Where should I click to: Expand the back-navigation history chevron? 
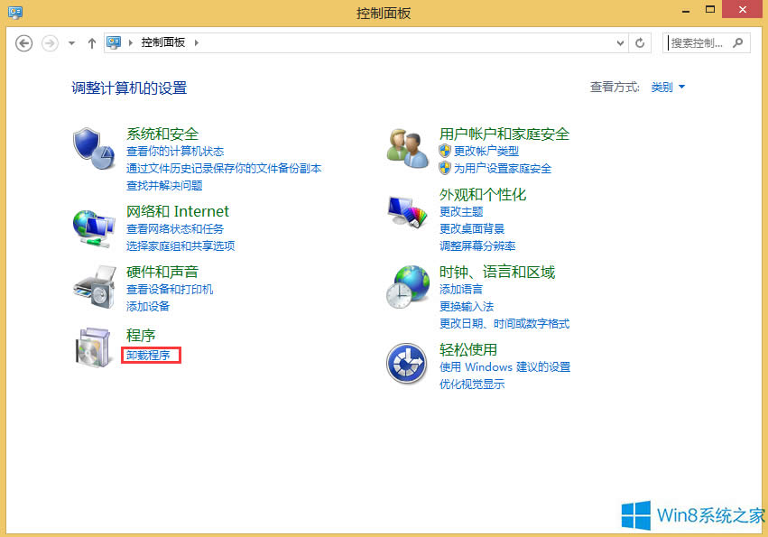click(x=70, y=42)
